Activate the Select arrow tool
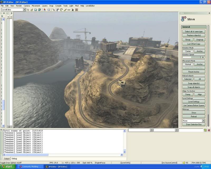Viewport: 211px width, 169px height. pos(54,10)
